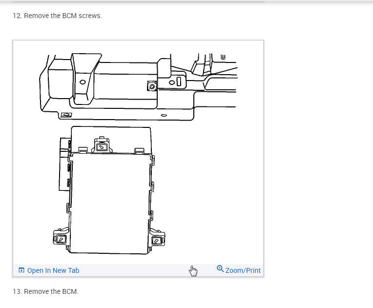Click the small clip at bracket's lower-left edge
Screen dimensions: 373x308
(x=66, y=115)
